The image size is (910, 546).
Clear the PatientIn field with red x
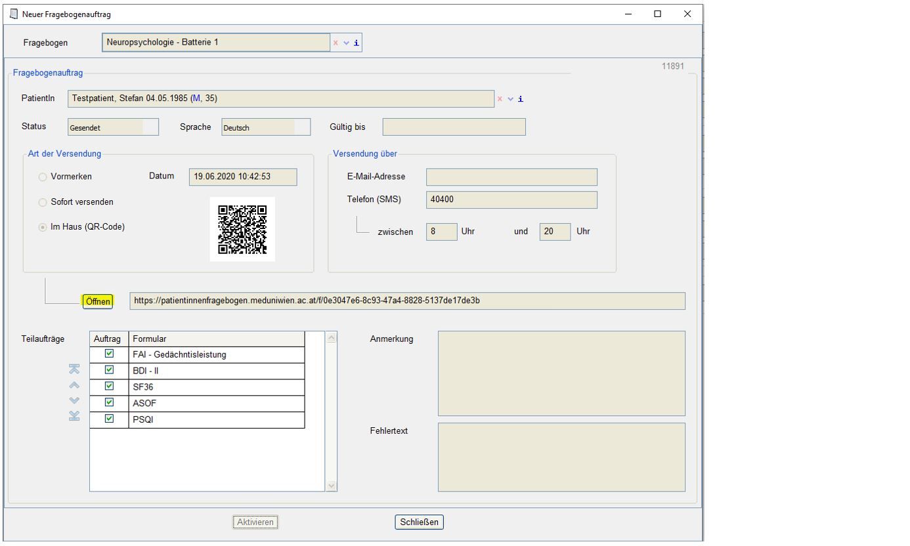click(x=500, y=99)
